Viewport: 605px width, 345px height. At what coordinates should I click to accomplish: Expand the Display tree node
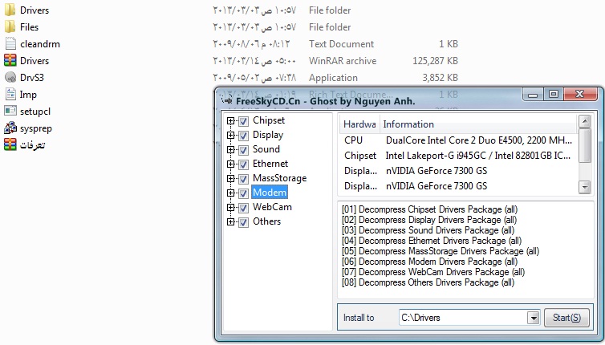(231, 135)
